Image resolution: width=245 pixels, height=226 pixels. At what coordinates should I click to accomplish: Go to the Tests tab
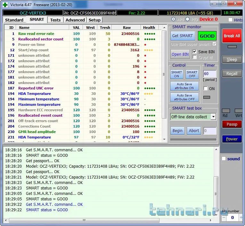coord(55,20)
